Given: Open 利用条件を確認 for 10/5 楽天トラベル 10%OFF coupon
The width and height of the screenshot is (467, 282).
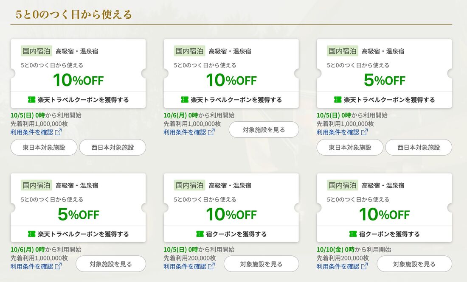Looking at the screenshot, I should tap(32, 132).
